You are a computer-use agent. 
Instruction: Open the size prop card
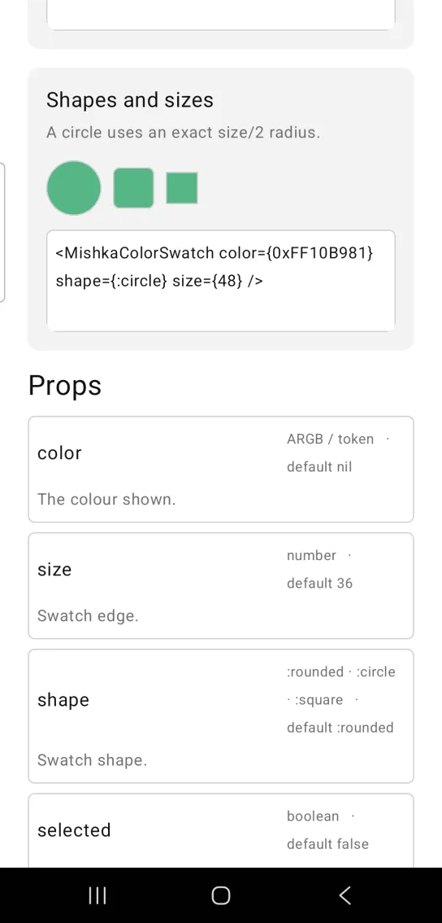(x=221, y=586)
